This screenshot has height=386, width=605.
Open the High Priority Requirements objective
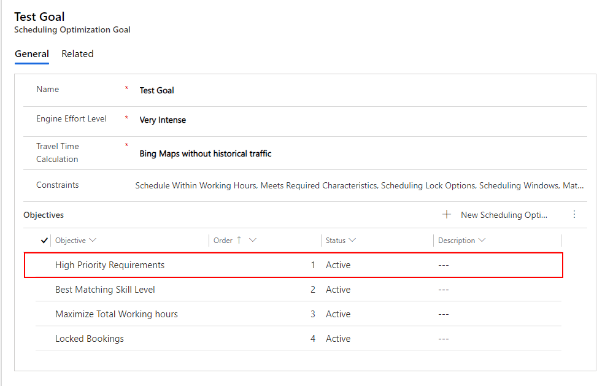110,265
